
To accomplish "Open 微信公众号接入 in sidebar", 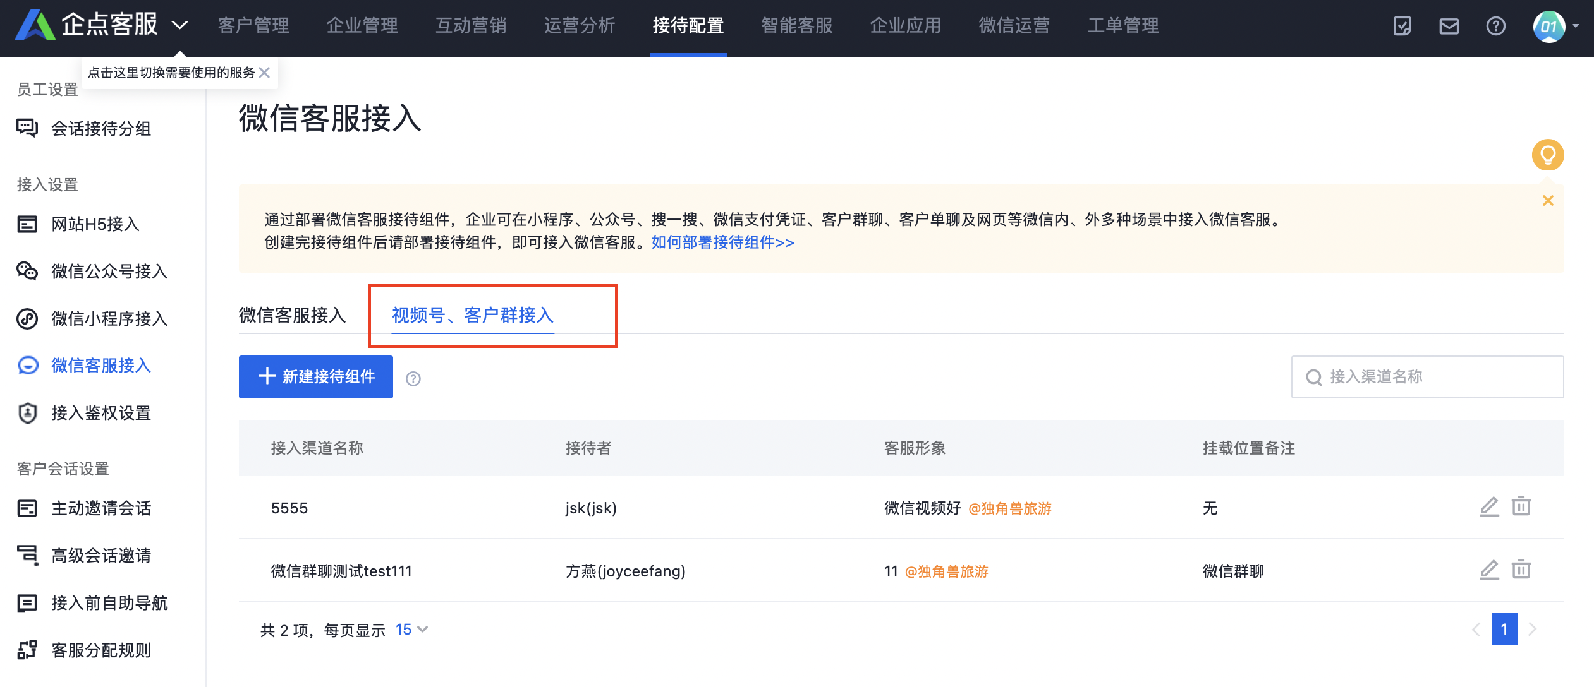I will (109, 272).
